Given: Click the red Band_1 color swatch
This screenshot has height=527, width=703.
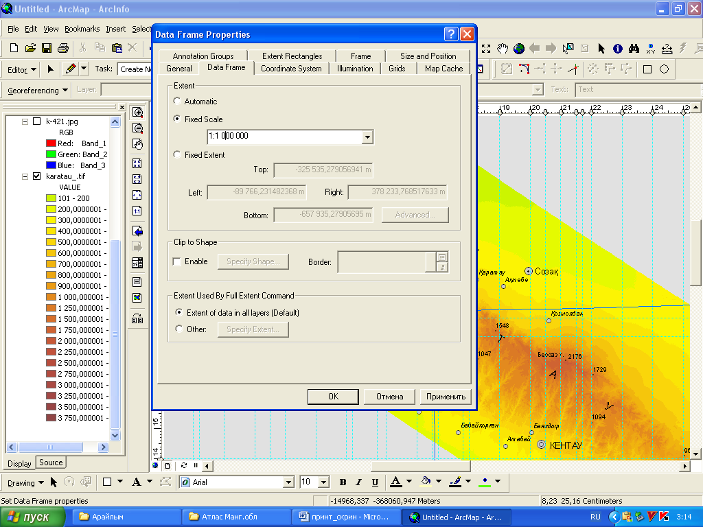Looking at the screenshot, I should click(51, 143).
